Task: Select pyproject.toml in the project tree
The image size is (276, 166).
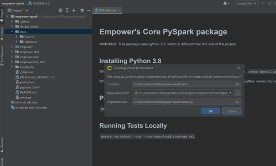Action: pos(30,87)
